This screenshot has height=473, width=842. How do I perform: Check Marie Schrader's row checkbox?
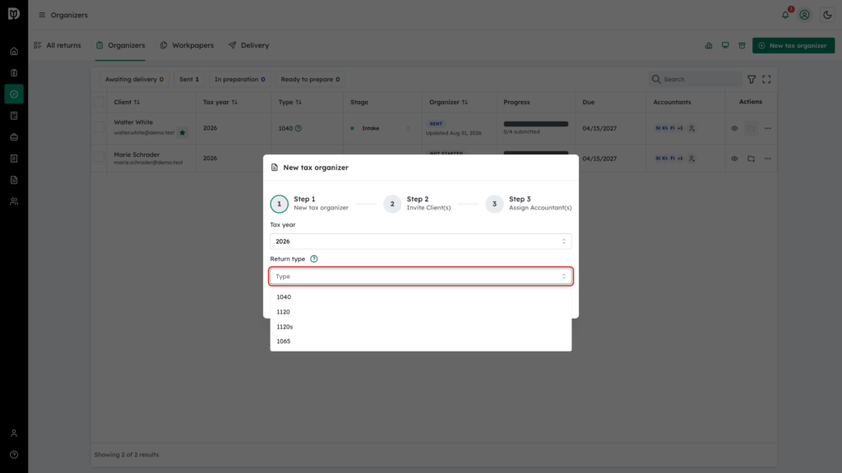click(x=99, y=158)
